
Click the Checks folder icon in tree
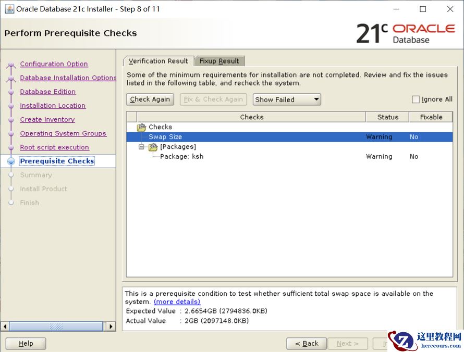pyautogui.click(x=141, y=127)
